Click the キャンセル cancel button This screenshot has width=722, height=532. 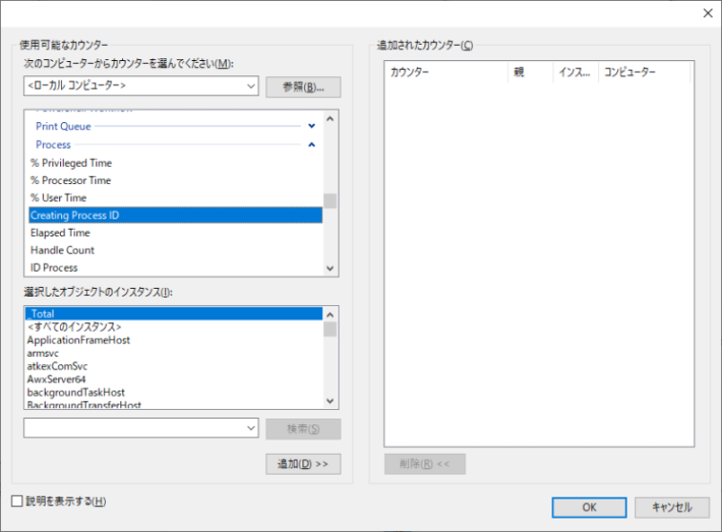tap(670, 507)
